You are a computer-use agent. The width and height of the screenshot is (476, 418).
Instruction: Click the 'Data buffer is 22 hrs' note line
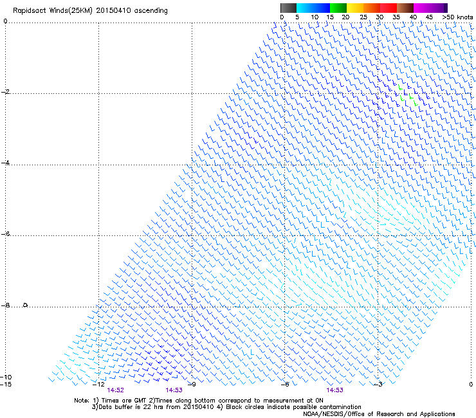(226, 407)
